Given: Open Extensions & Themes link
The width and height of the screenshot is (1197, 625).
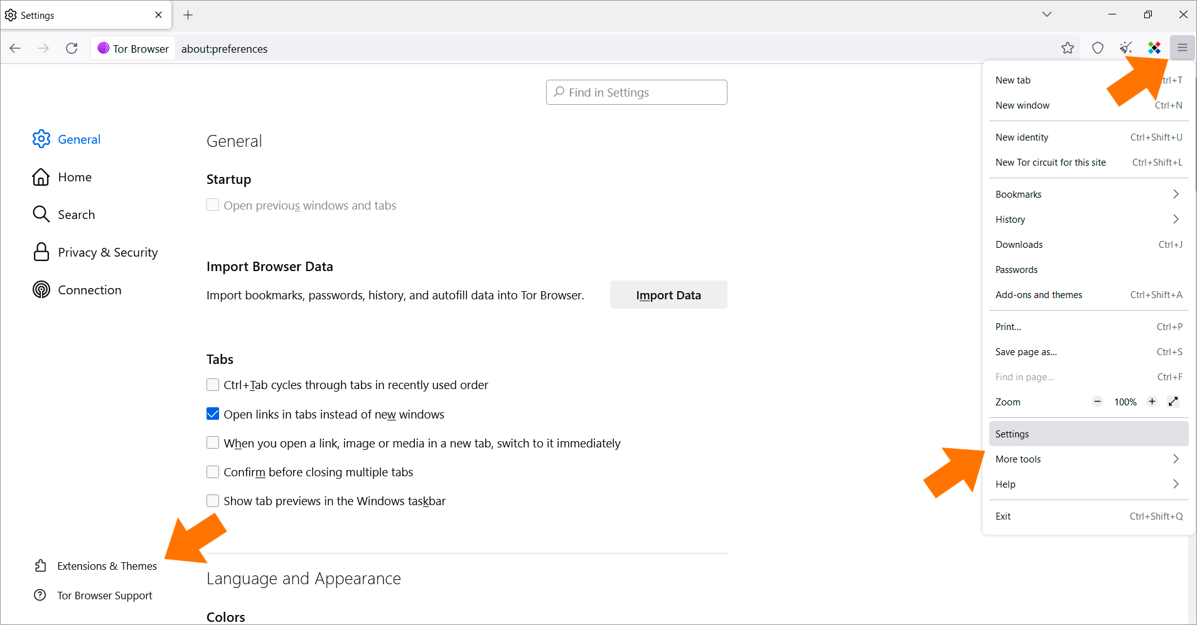Looking at the screenshot, I should point(107,566).
